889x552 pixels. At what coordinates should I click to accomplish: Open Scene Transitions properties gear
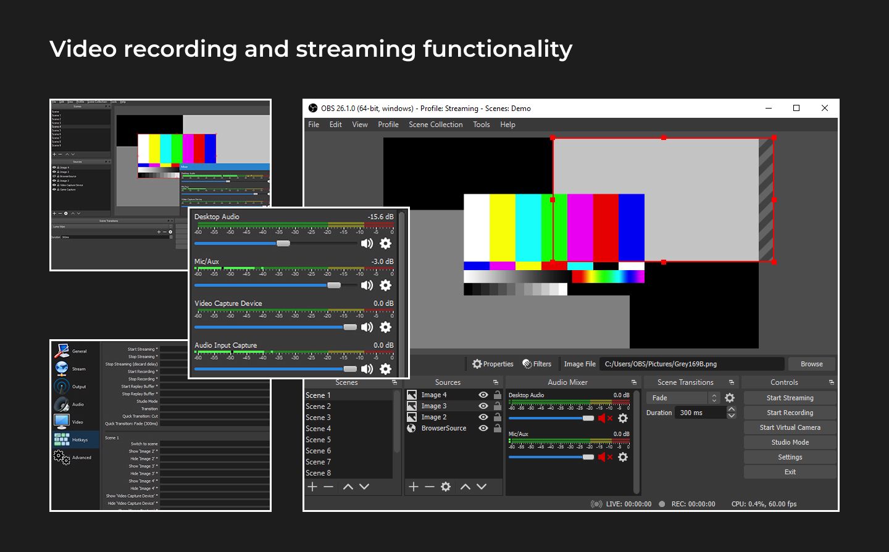730,398
